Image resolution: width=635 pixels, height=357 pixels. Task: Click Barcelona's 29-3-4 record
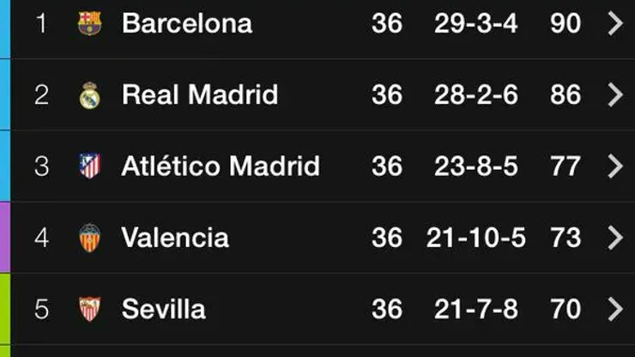coord(475,23)
